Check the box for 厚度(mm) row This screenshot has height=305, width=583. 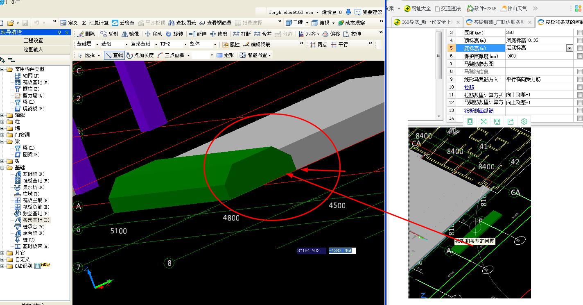coord(580,32)
